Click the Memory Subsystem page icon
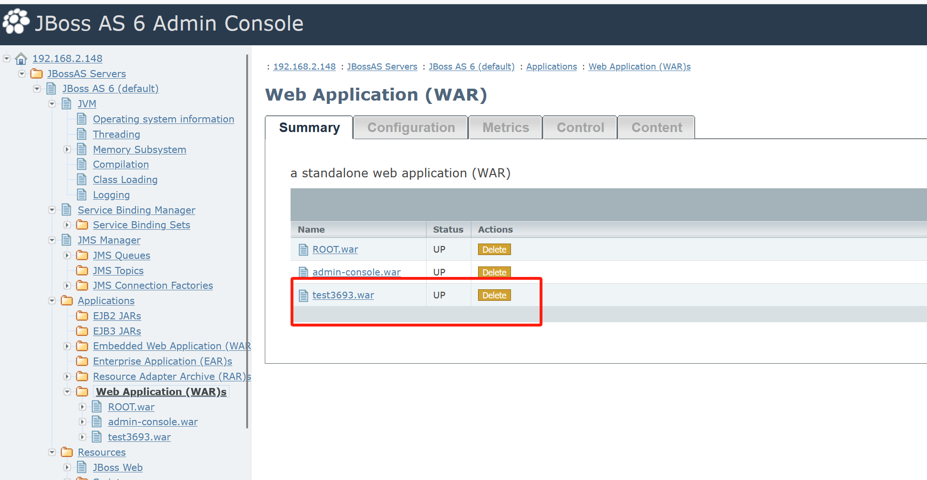Viewport: 927px width, 480px height. click(82, 149)
